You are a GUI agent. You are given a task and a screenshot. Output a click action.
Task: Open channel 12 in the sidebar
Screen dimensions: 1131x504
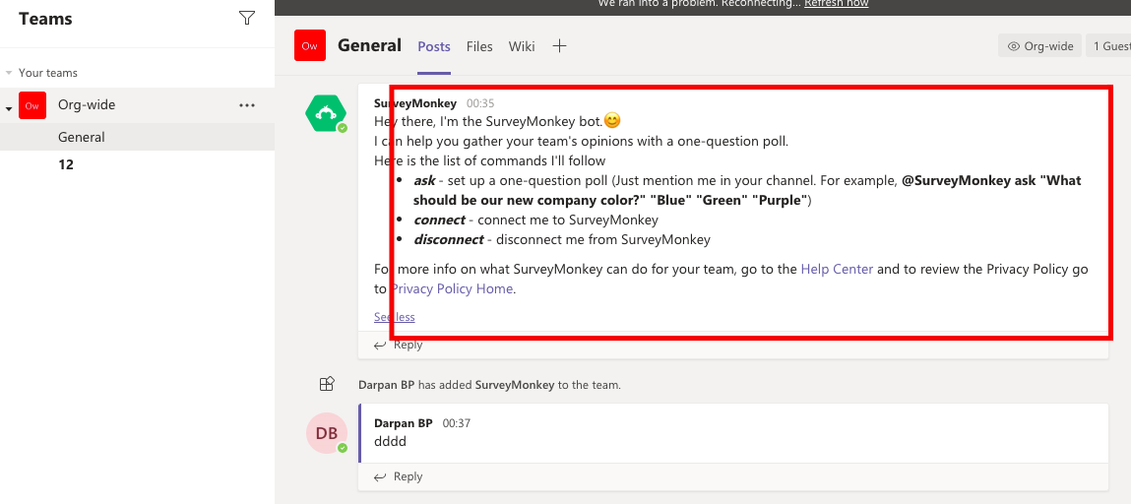[x=66, y=164]
